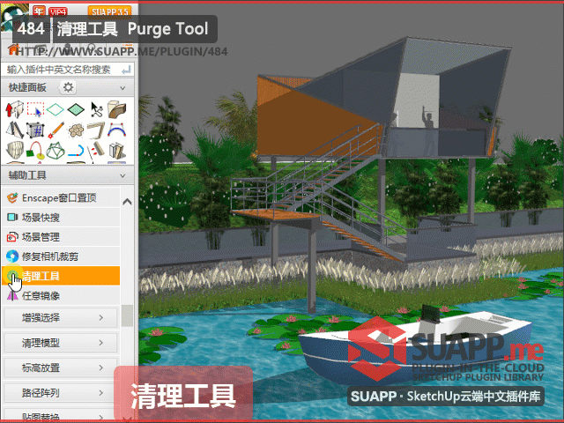Select the red up-arrow push-pull box icon
Screen dimensions: 564x423
click(x=14, y=109)
